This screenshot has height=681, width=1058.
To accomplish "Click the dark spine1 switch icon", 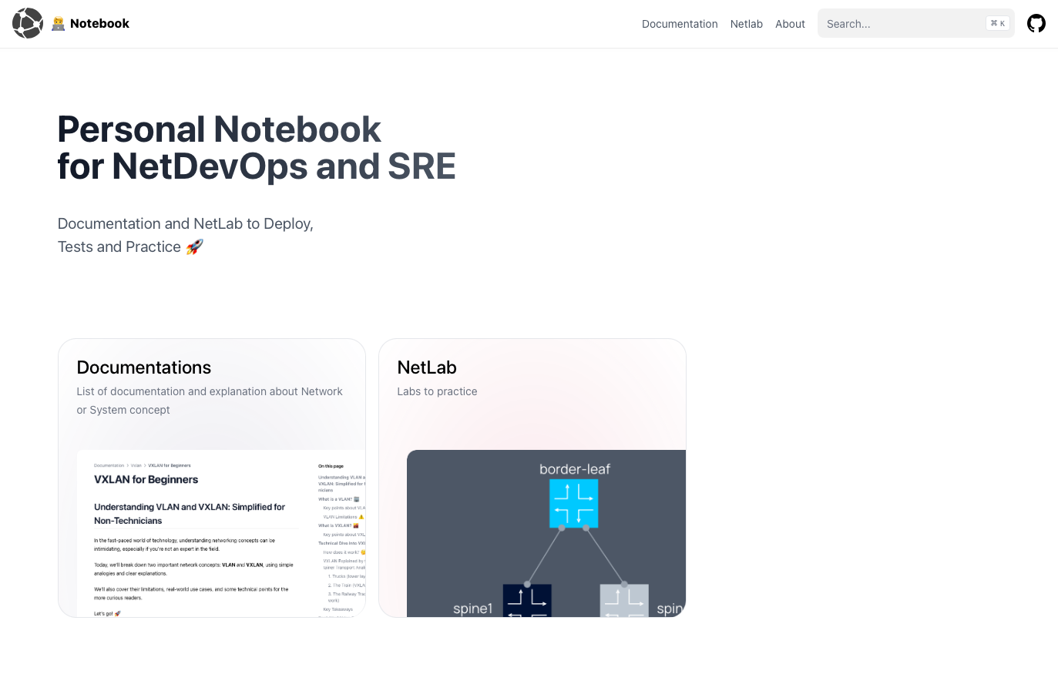I will [527, 601].
